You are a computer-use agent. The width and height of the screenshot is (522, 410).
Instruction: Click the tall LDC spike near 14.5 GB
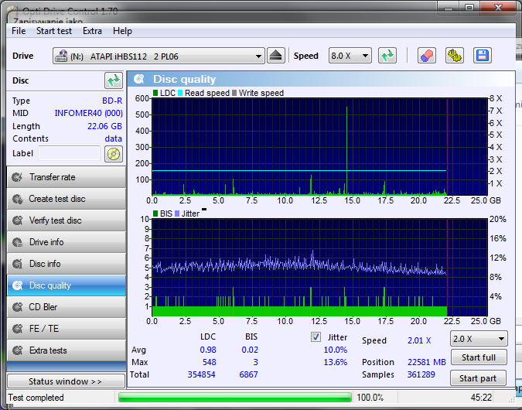tap(346, 150)
